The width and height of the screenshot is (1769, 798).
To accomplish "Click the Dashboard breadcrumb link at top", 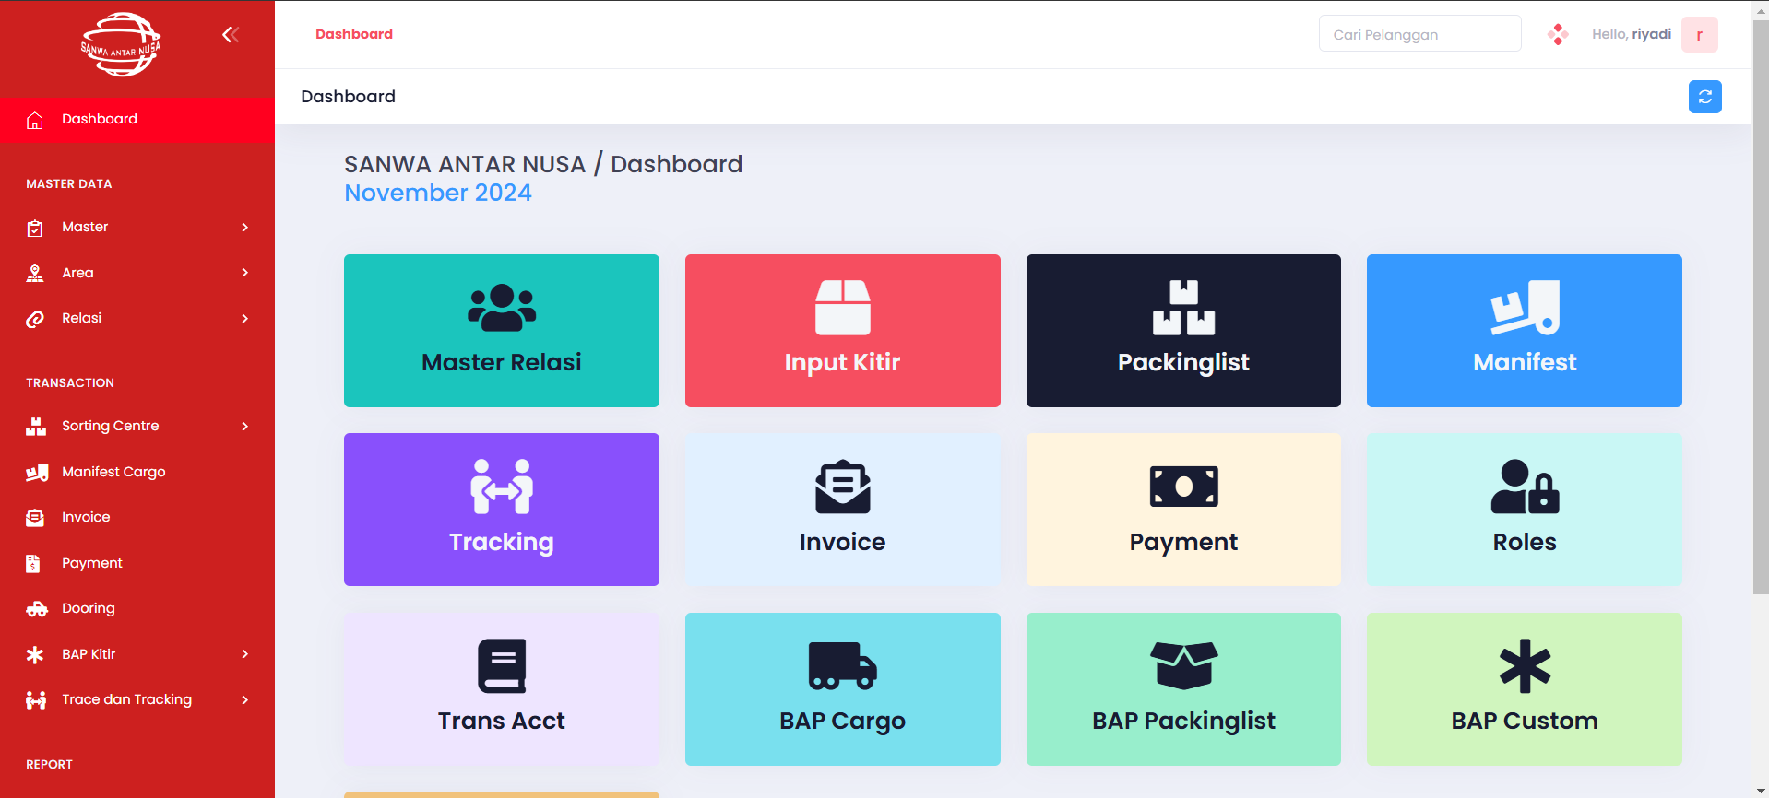I will point(354,34).
